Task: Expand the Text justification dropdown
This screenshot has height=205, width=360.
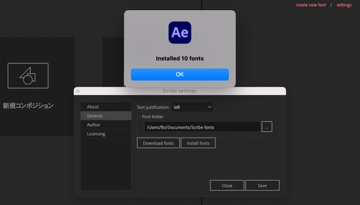Action: 192,107
